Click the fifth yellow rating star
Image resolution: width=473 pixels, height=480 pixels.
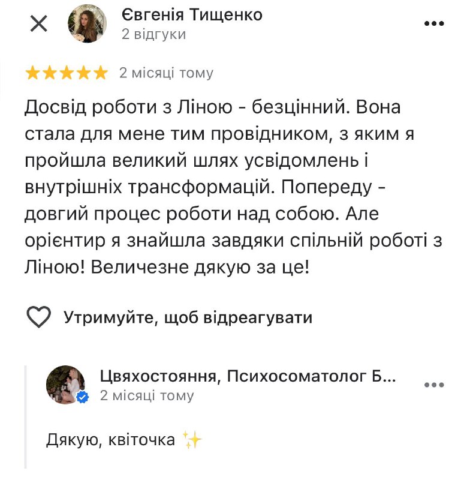[x=101, y=73]
